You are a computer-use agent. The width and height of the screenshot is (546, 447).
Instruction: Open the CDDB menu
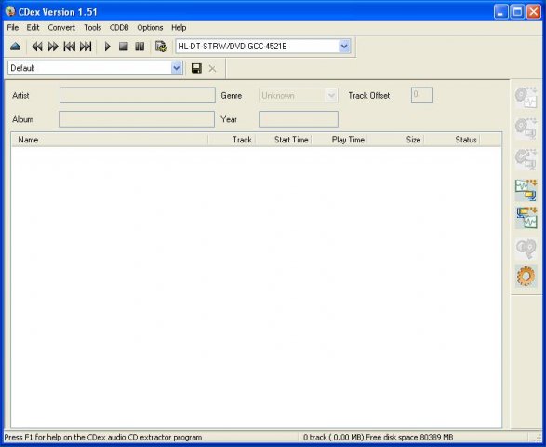click(119, 28)
